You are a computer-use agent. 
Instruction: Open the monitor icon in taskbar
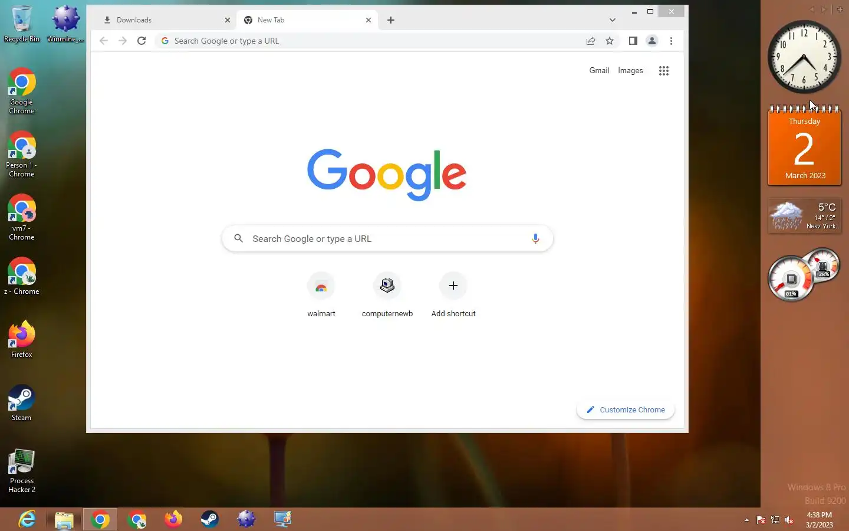pyautogui.click(x=283, y=519)
